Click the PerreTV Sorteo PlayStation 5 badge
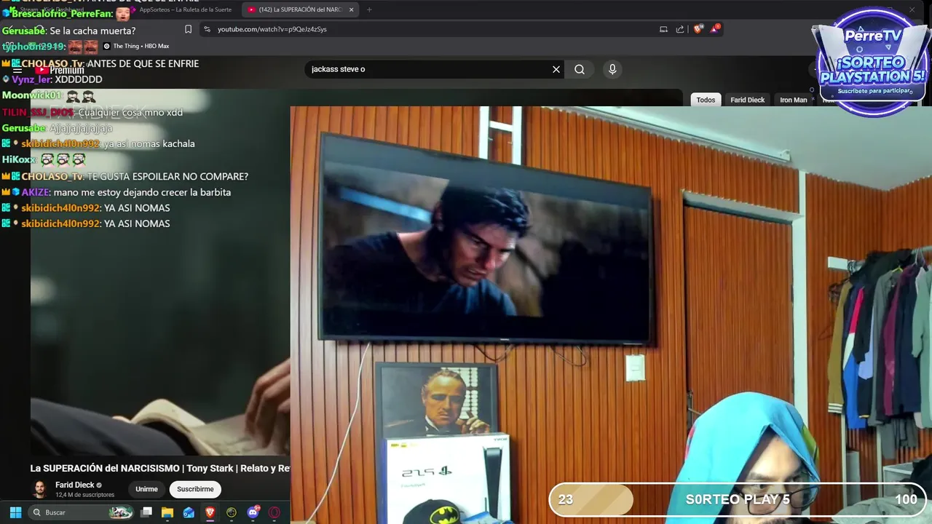This screenshot has width=932, height=524. (x=872, y=63)
